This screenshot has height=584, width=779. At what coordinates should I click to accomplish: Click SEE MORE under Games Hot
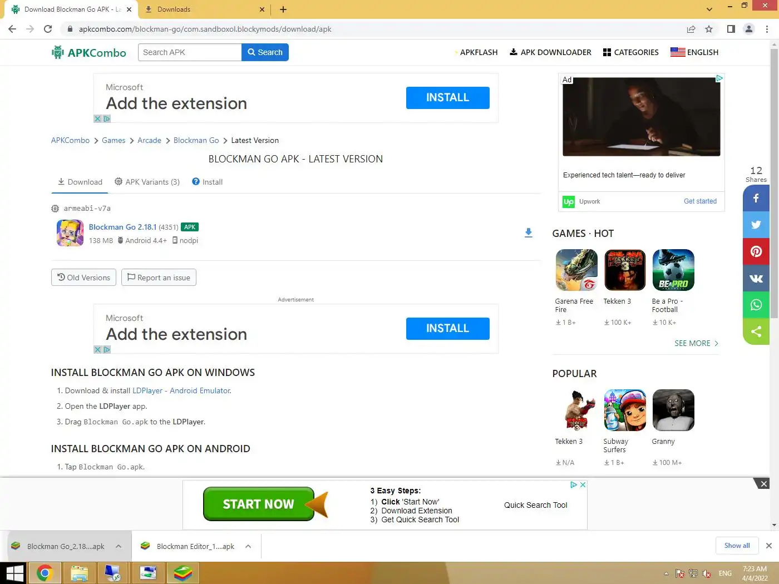pos(696,343)
